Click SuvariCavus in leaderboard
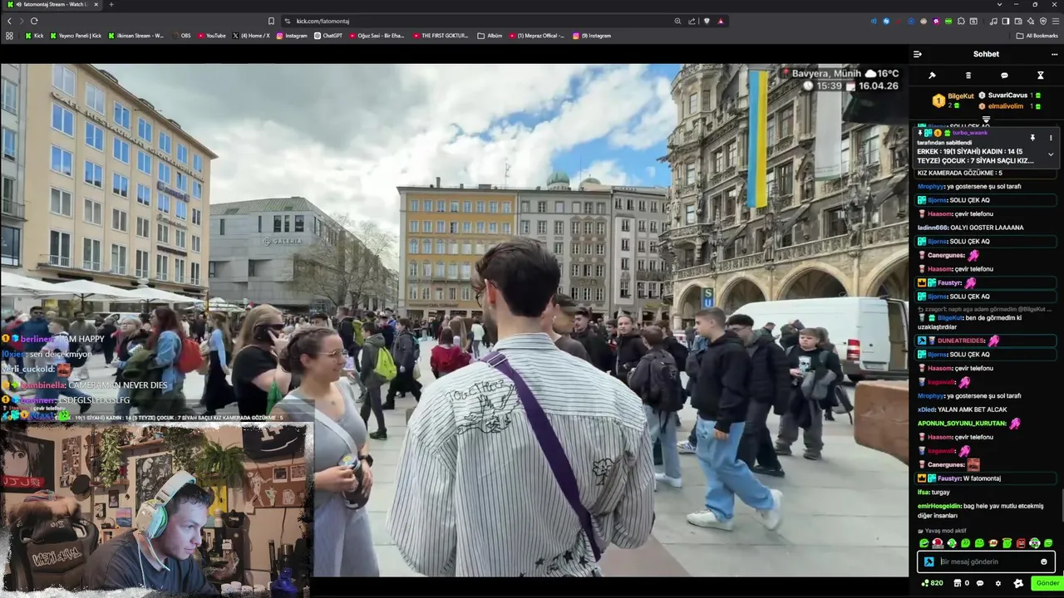Screen dimensions: 1064x598 tap(1007, 96)
